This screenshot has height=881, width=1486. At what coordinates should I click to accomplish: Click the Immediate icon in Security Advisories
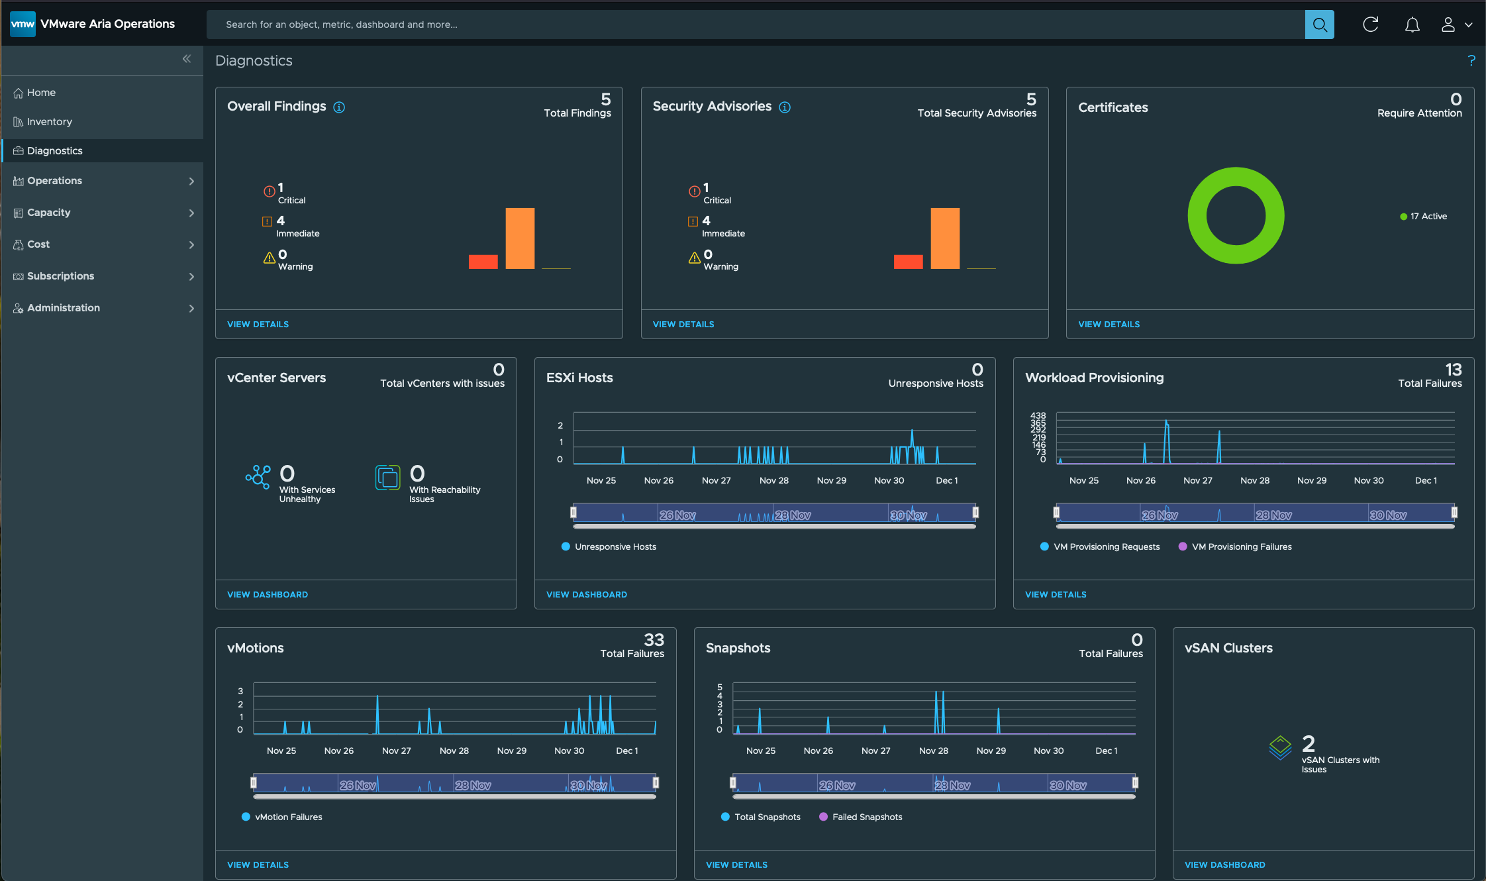coord(693,221)
